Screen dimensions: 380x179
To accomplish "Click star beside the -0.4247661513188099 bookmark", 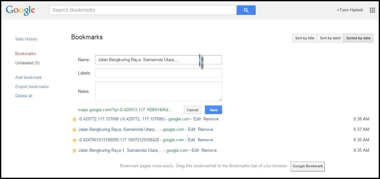I will pyautogui.click(x=75, y=140).
